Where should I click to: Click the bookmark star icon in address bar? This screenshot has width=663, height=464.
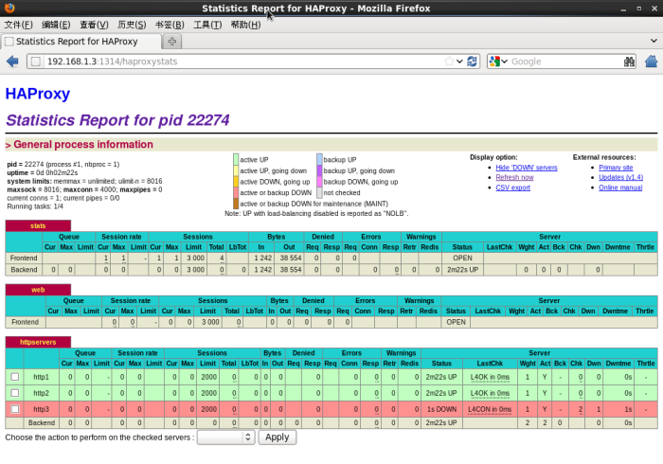(449, 62)
